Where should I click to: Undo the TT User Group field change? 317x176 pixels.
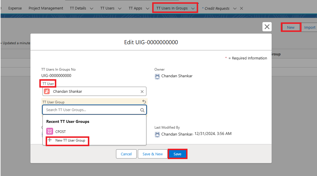(144, 101)
